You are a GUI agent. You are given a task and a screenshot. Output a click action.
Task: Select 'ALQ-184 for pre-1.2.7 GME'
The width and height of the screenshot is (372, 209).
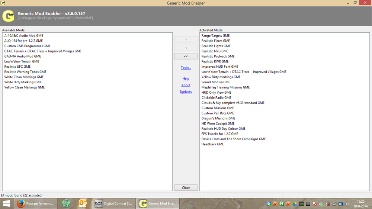click(x=23, y=41)
